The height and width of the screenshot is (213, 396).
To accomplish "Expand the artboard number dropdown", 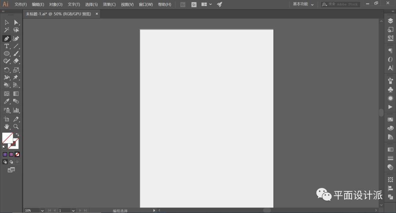I will click(x=73, y=210).
